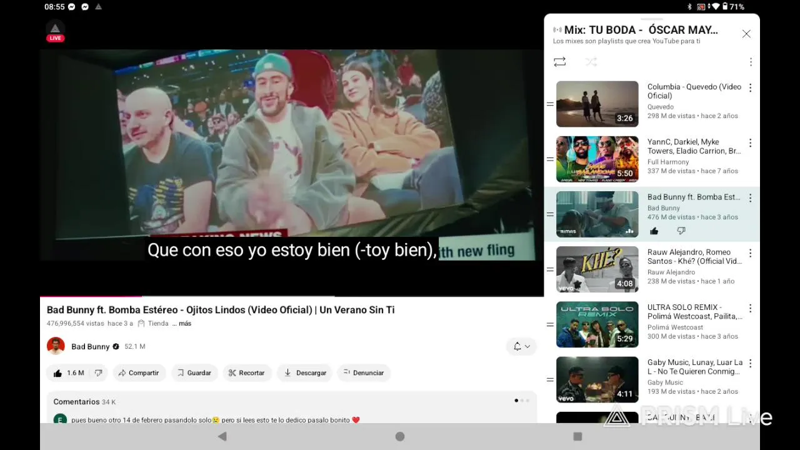Like the current song in playlist panel

[654, 231]
